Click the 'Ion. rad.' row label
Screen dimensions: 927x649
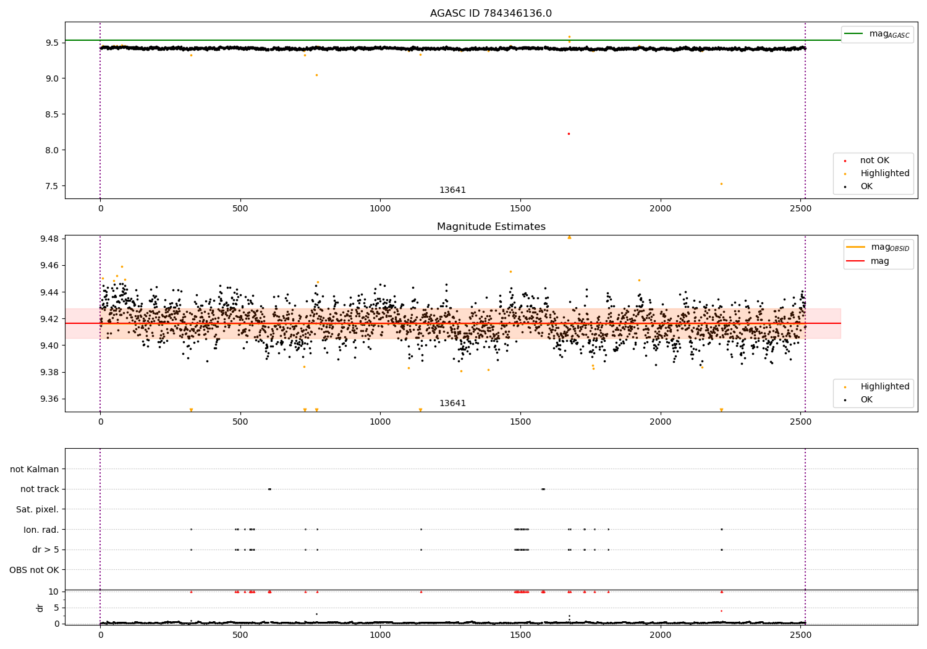(x=41, y=530)
